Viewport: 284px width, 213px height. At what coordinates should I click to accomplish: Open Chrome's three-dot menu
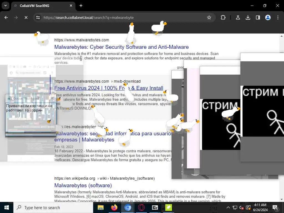tap(278, 17)
